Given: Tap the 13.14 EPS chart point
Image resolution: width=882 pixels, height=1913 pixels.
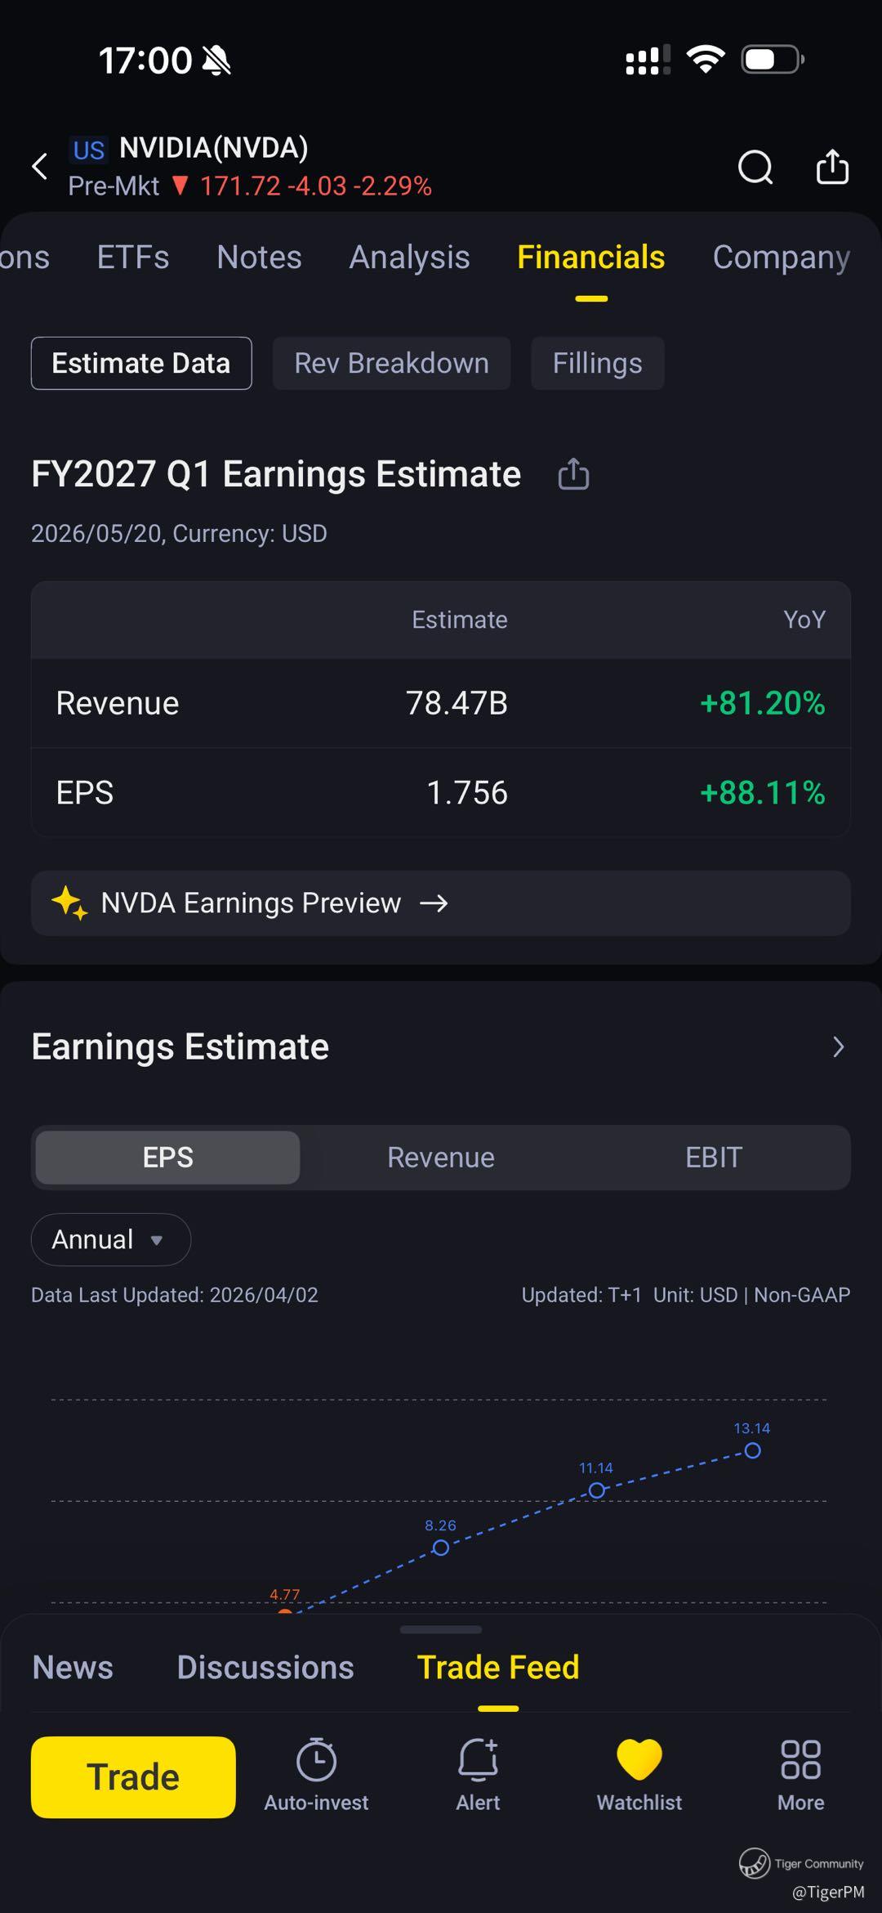Looking at the screenshot, I should [x=752, y=1450].
